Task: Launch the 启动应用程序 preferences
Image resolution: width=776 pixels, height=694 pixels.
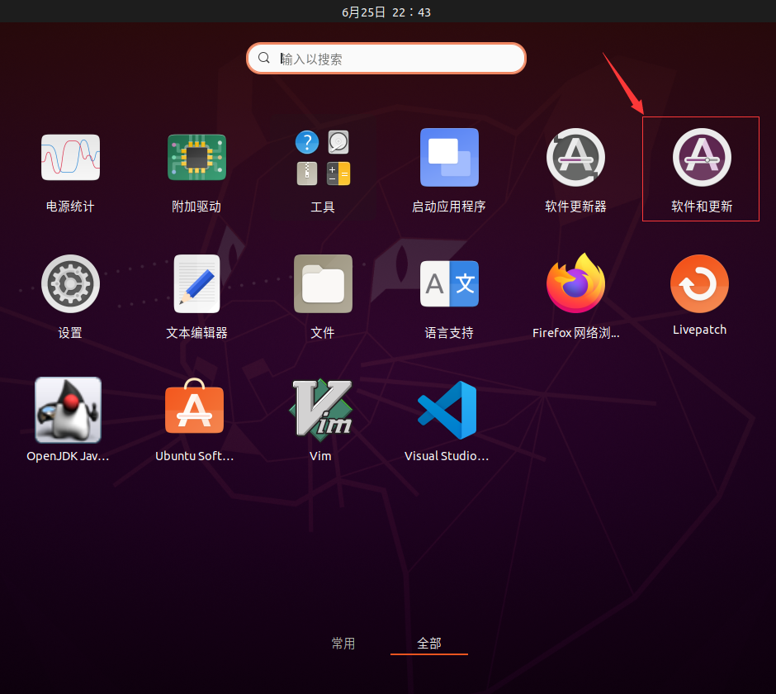Action: pyautogui.click(x=448, y=169)
